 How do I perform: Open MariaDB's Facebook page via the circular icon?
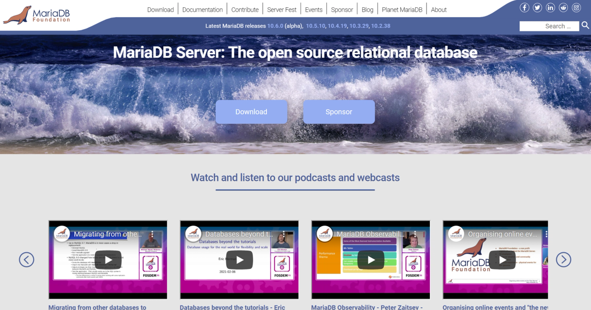pyautogui.click(x=525, y=7)
